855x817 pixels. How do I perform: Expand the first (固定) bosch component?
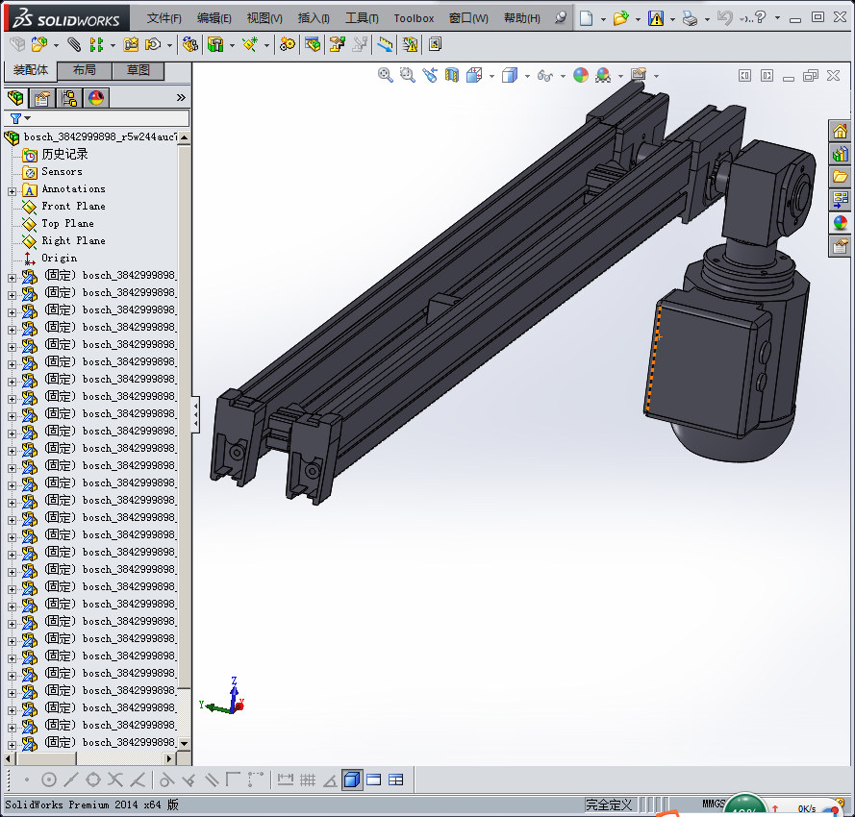coord(12,278)
